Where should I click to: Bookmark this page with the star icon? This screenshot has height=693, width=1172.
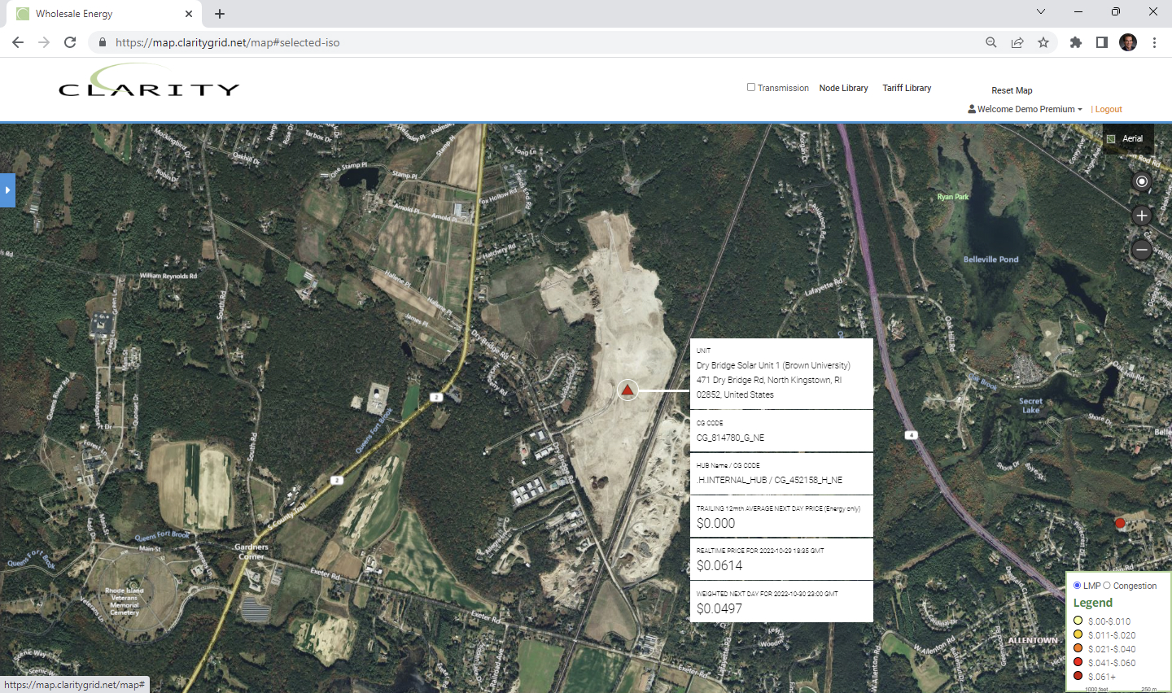pos(1043,42)
